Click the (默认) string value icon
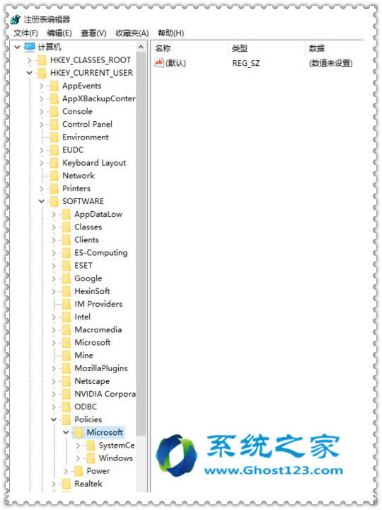 [159, 63]
